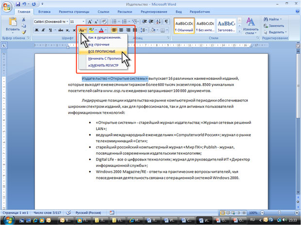301x225 pixels.
Task: Switch to Рецензирование ribbon tab
Action: point(154,12)
